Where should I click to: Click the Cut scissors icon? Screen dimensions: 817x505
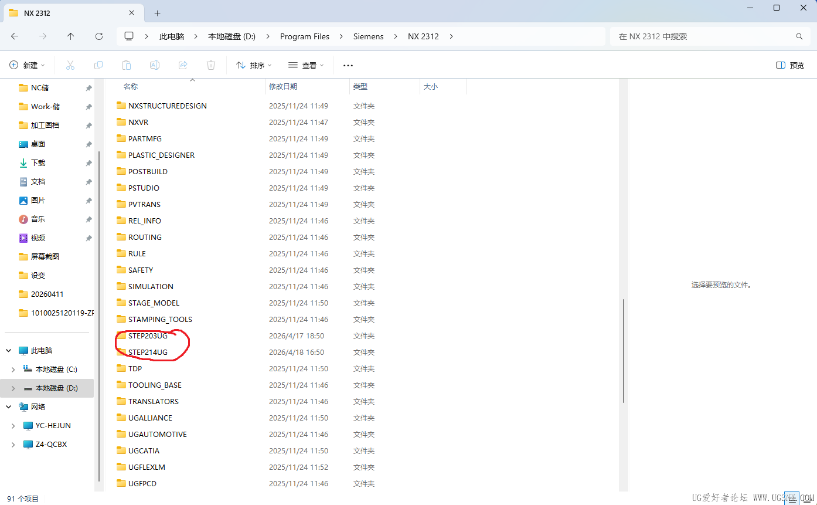(x=70, y=65)
